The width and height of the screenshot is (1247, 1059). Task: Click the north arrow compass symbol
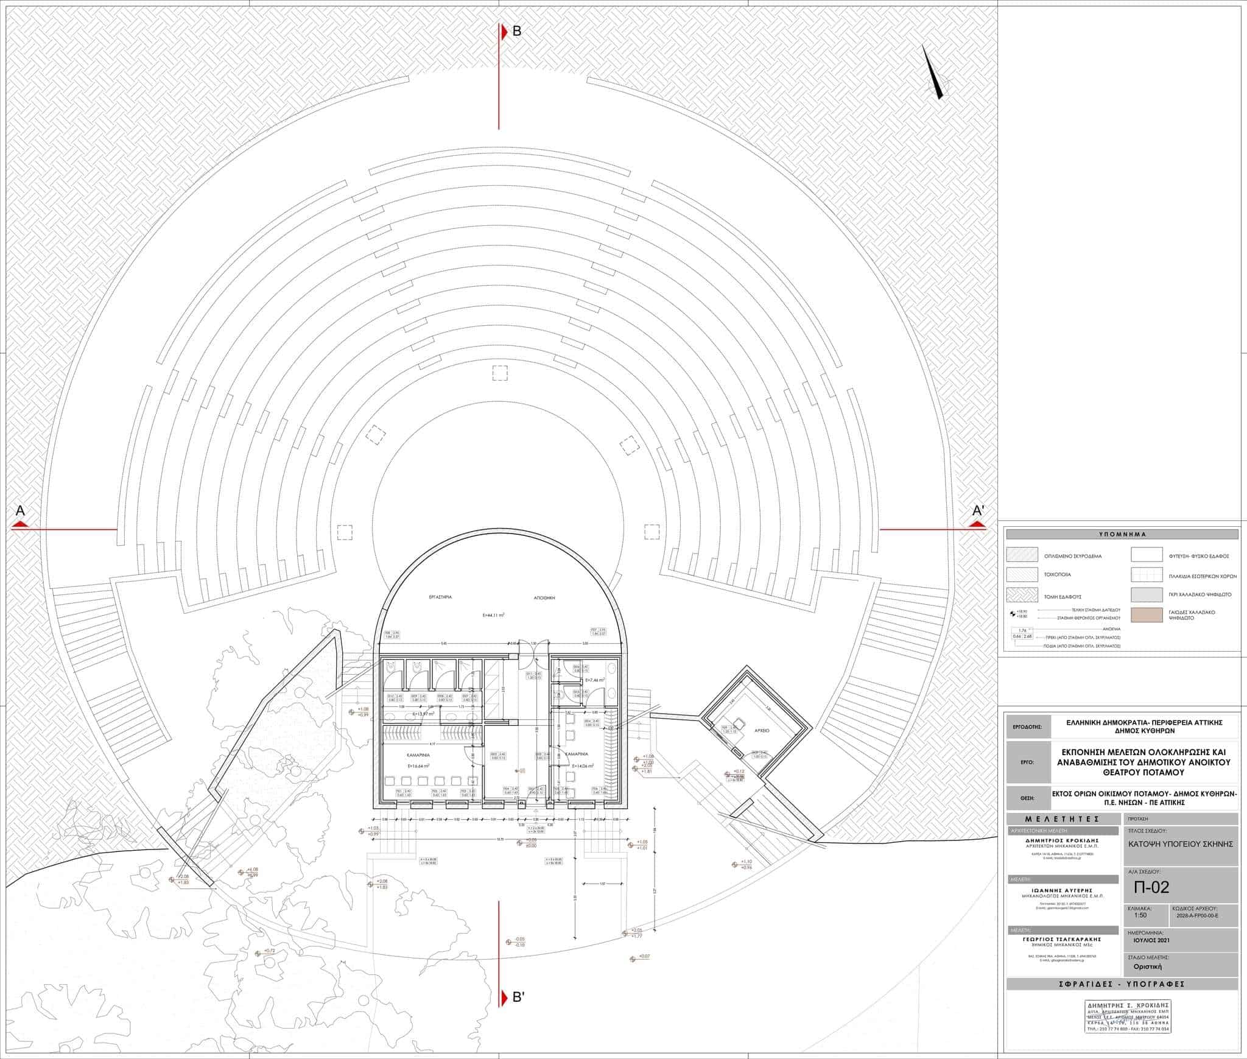point(933,74)
